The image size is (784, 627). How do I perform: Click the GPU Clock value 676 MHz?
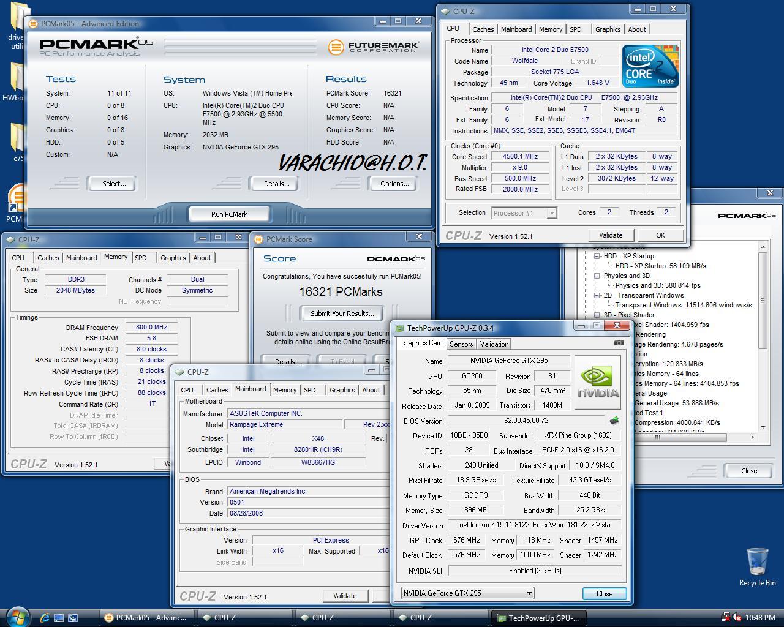tap(467, 540)
